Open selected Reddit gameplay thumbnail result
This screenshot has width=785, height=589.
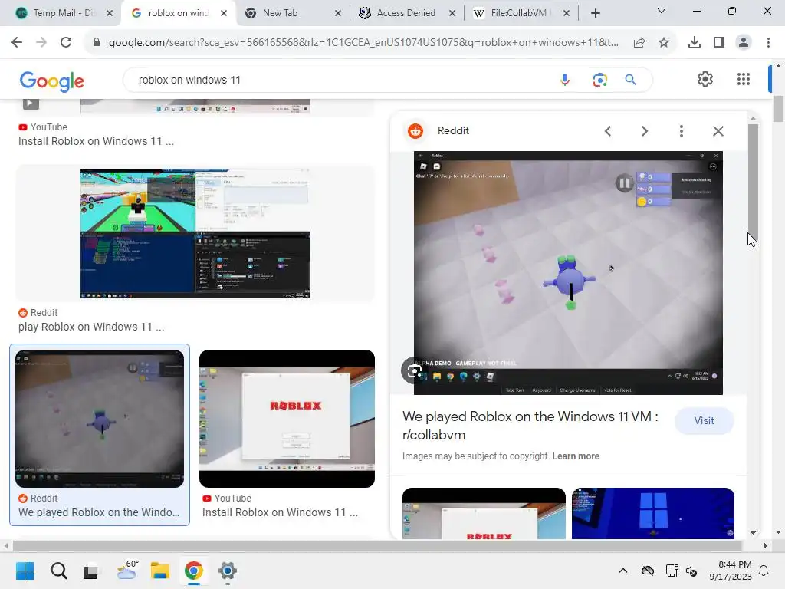point(100,419)
